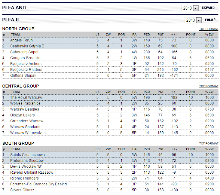Click the PLFA II section title
Screen dimensions: 220x195
click(10, 20)
